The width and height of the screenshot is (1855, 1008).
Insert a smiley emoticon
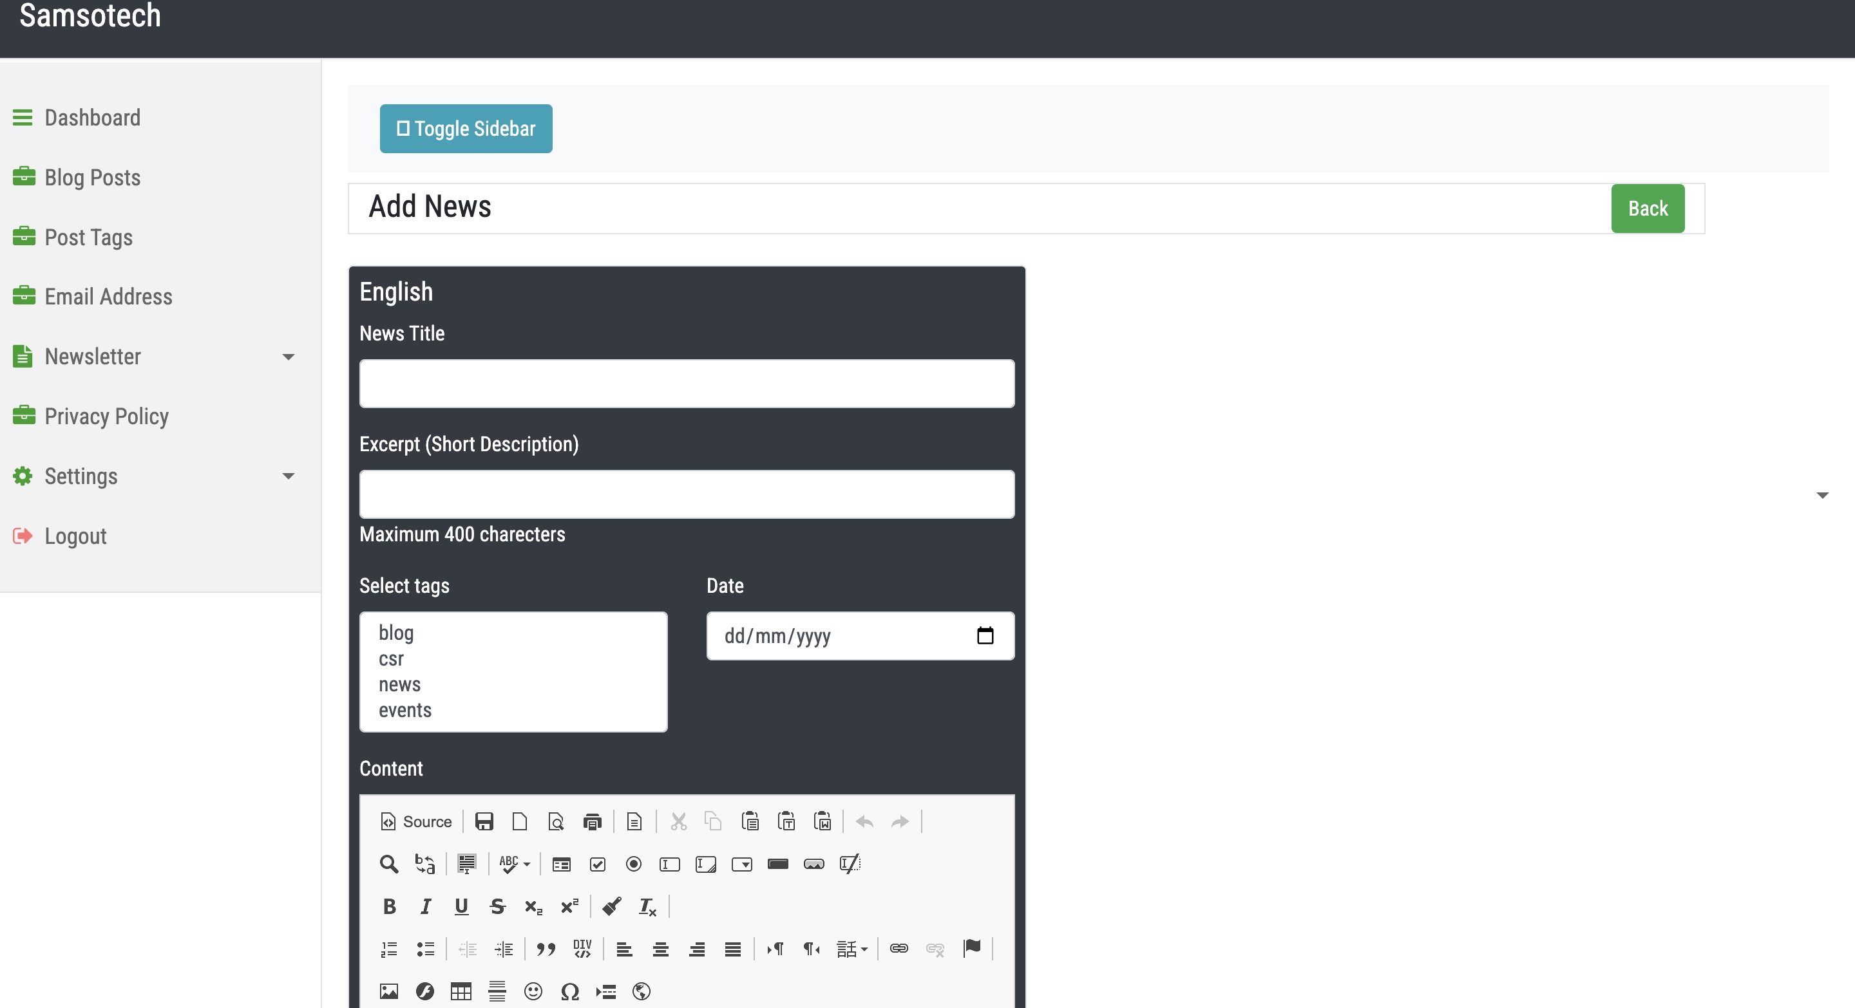click(533, 991)
